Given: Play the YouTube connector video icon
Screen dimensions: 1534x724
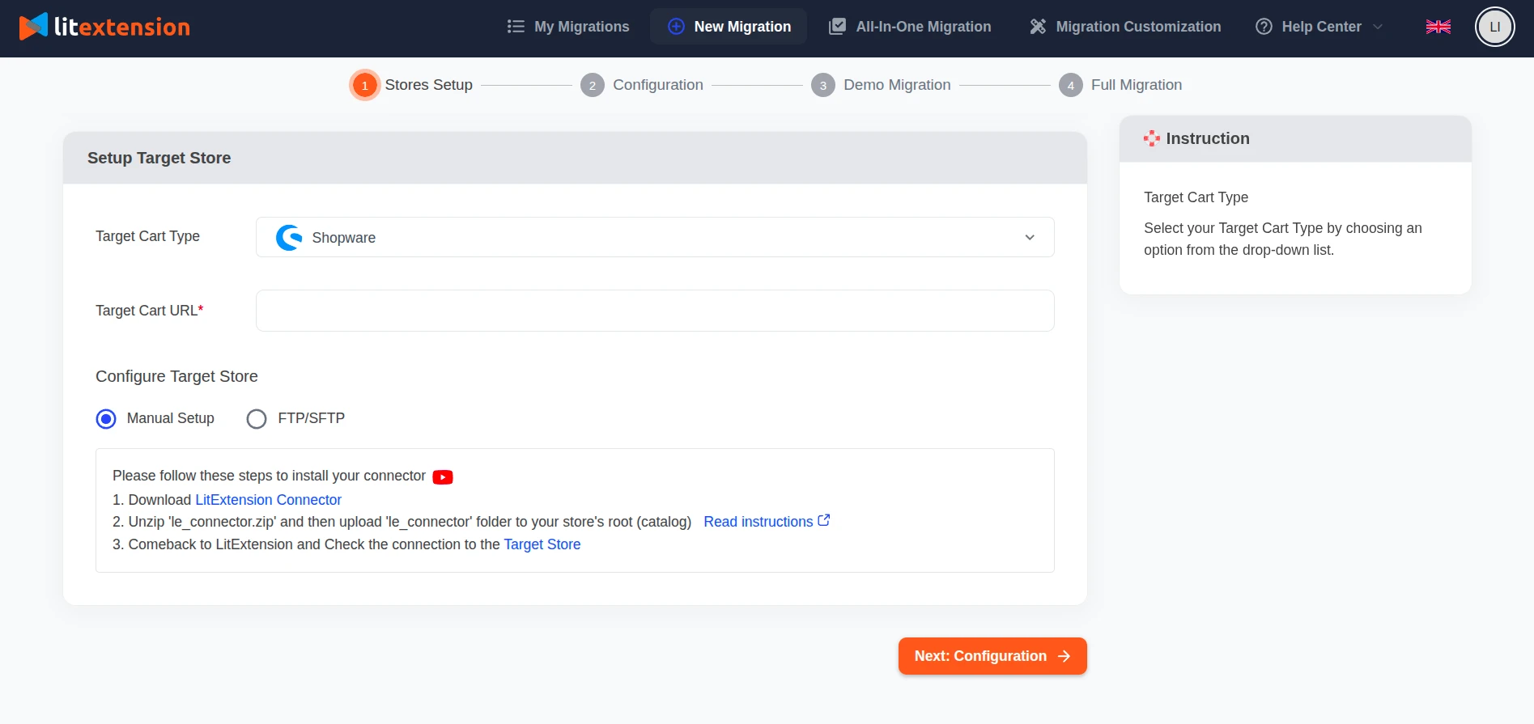Looking at the screenshot, I should point(443,477).
